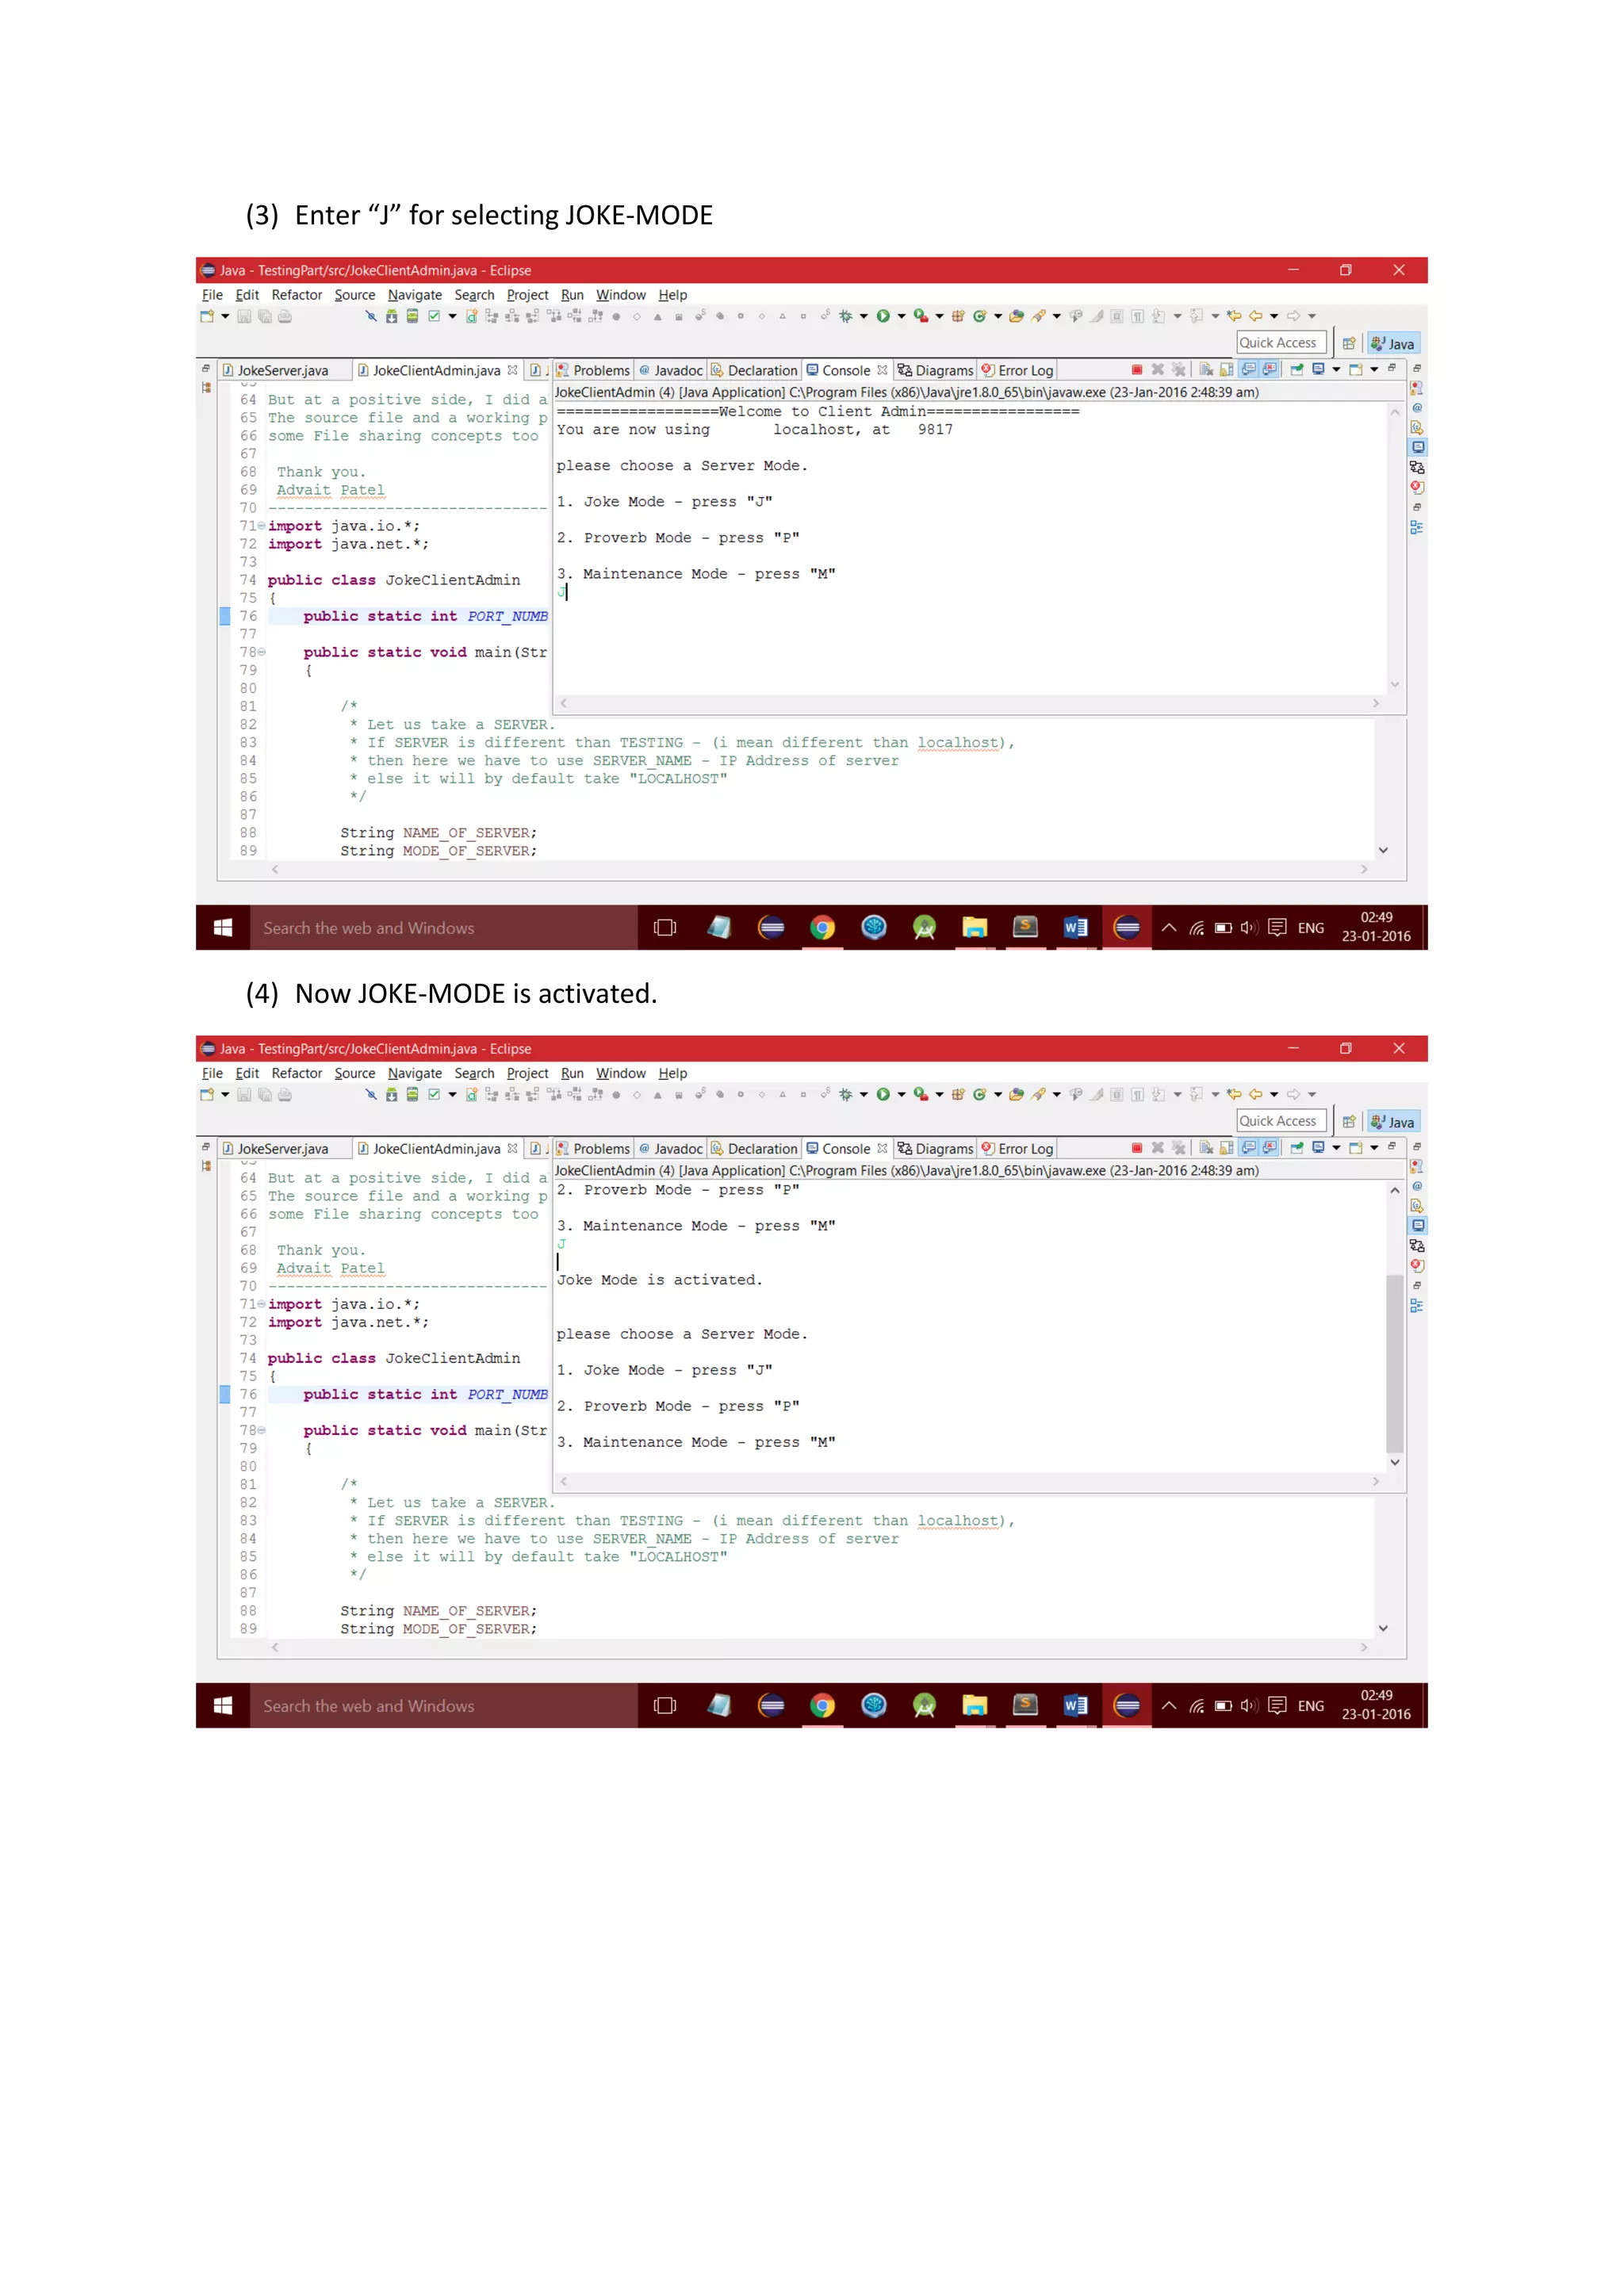The image size is (1624, 2296).
Task: Open Chrome from the lower Windows taskbar
Action: [x=822, y=1706]
